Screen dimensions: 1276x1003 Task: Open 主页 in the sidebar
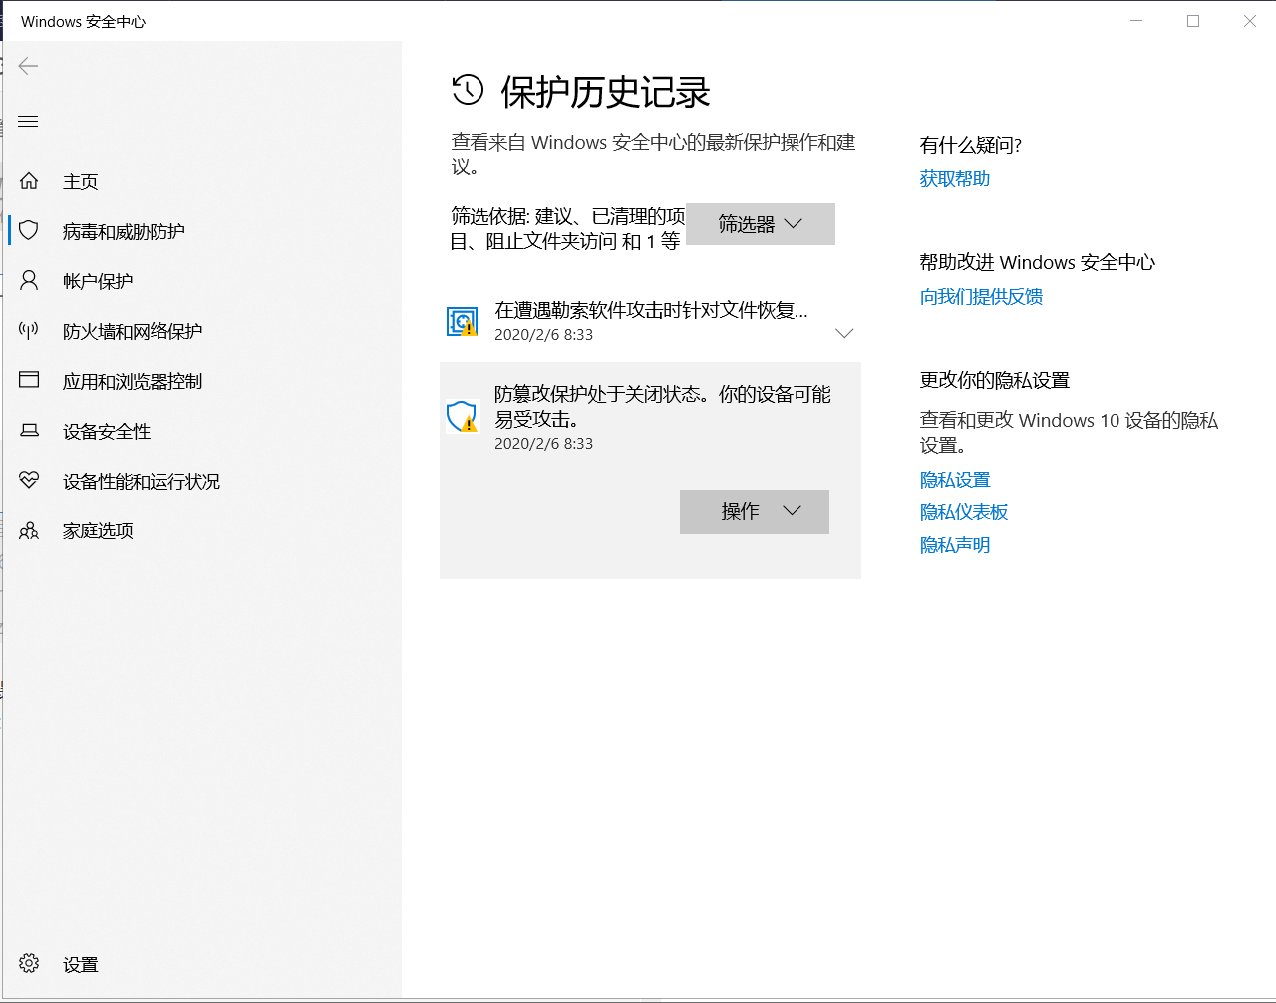(x=81, y=181)
